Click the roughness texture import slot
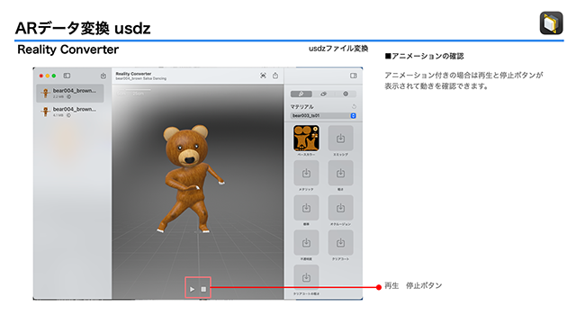The width and height of the screenshot is (576, 324). (x=340, y=173)
